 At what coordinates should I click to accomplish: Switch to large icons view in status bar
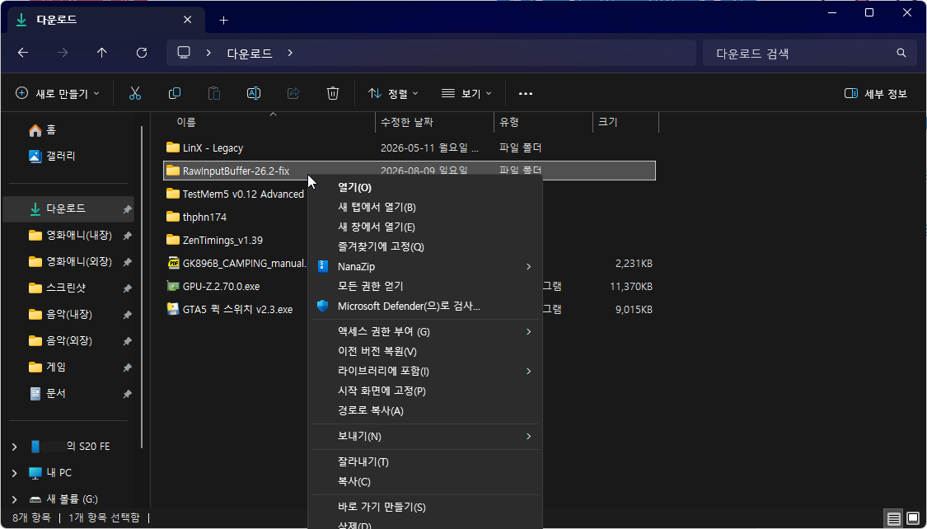coord(913,519)
